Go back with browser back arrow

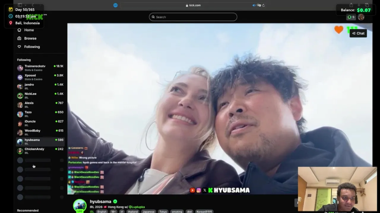pyautogui.click(x=33, y=5)
